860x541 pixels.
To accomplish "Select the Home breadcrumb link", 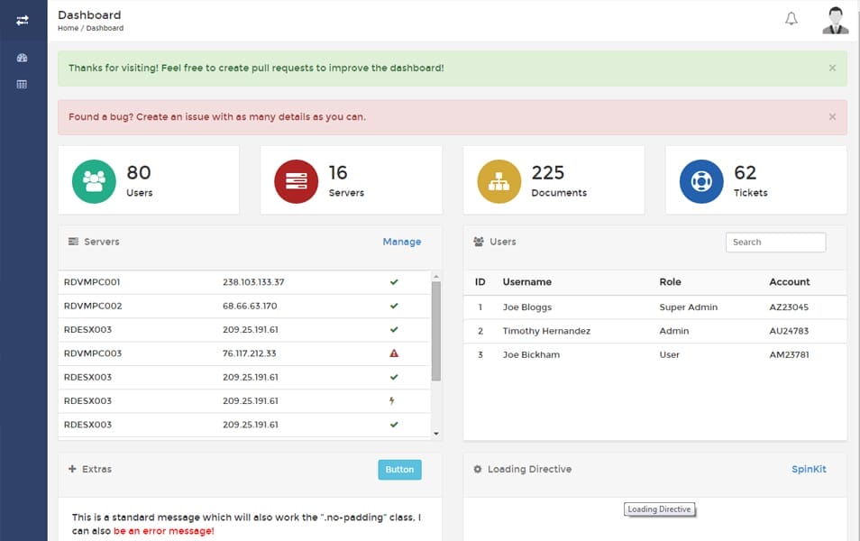I will click(68, 29).
